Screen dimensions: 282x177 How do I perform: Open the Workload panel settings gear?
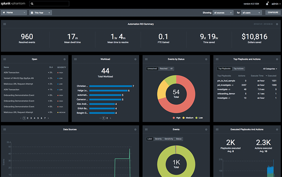135,59
